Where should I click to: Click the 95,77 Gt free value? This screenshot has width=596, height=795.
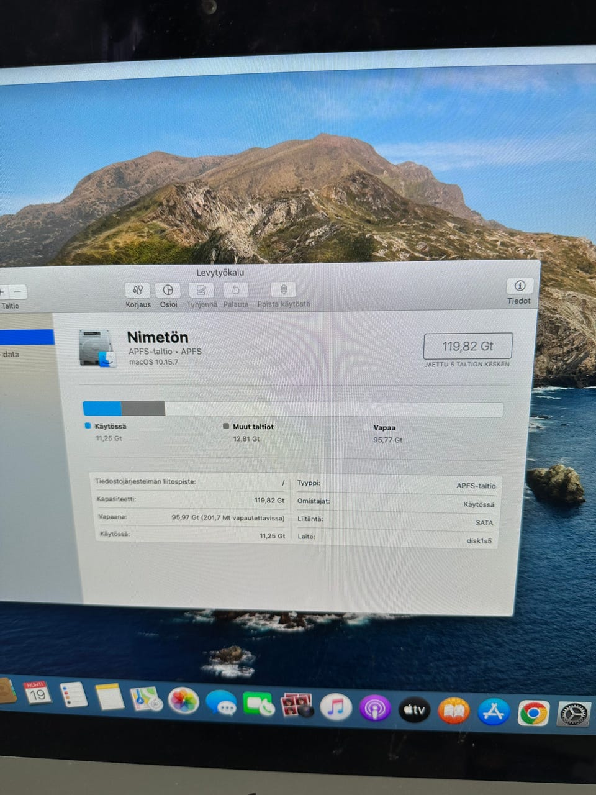388,440
